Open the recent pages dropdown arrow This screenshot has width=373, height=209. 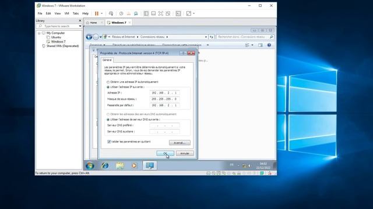coord(101,37)
